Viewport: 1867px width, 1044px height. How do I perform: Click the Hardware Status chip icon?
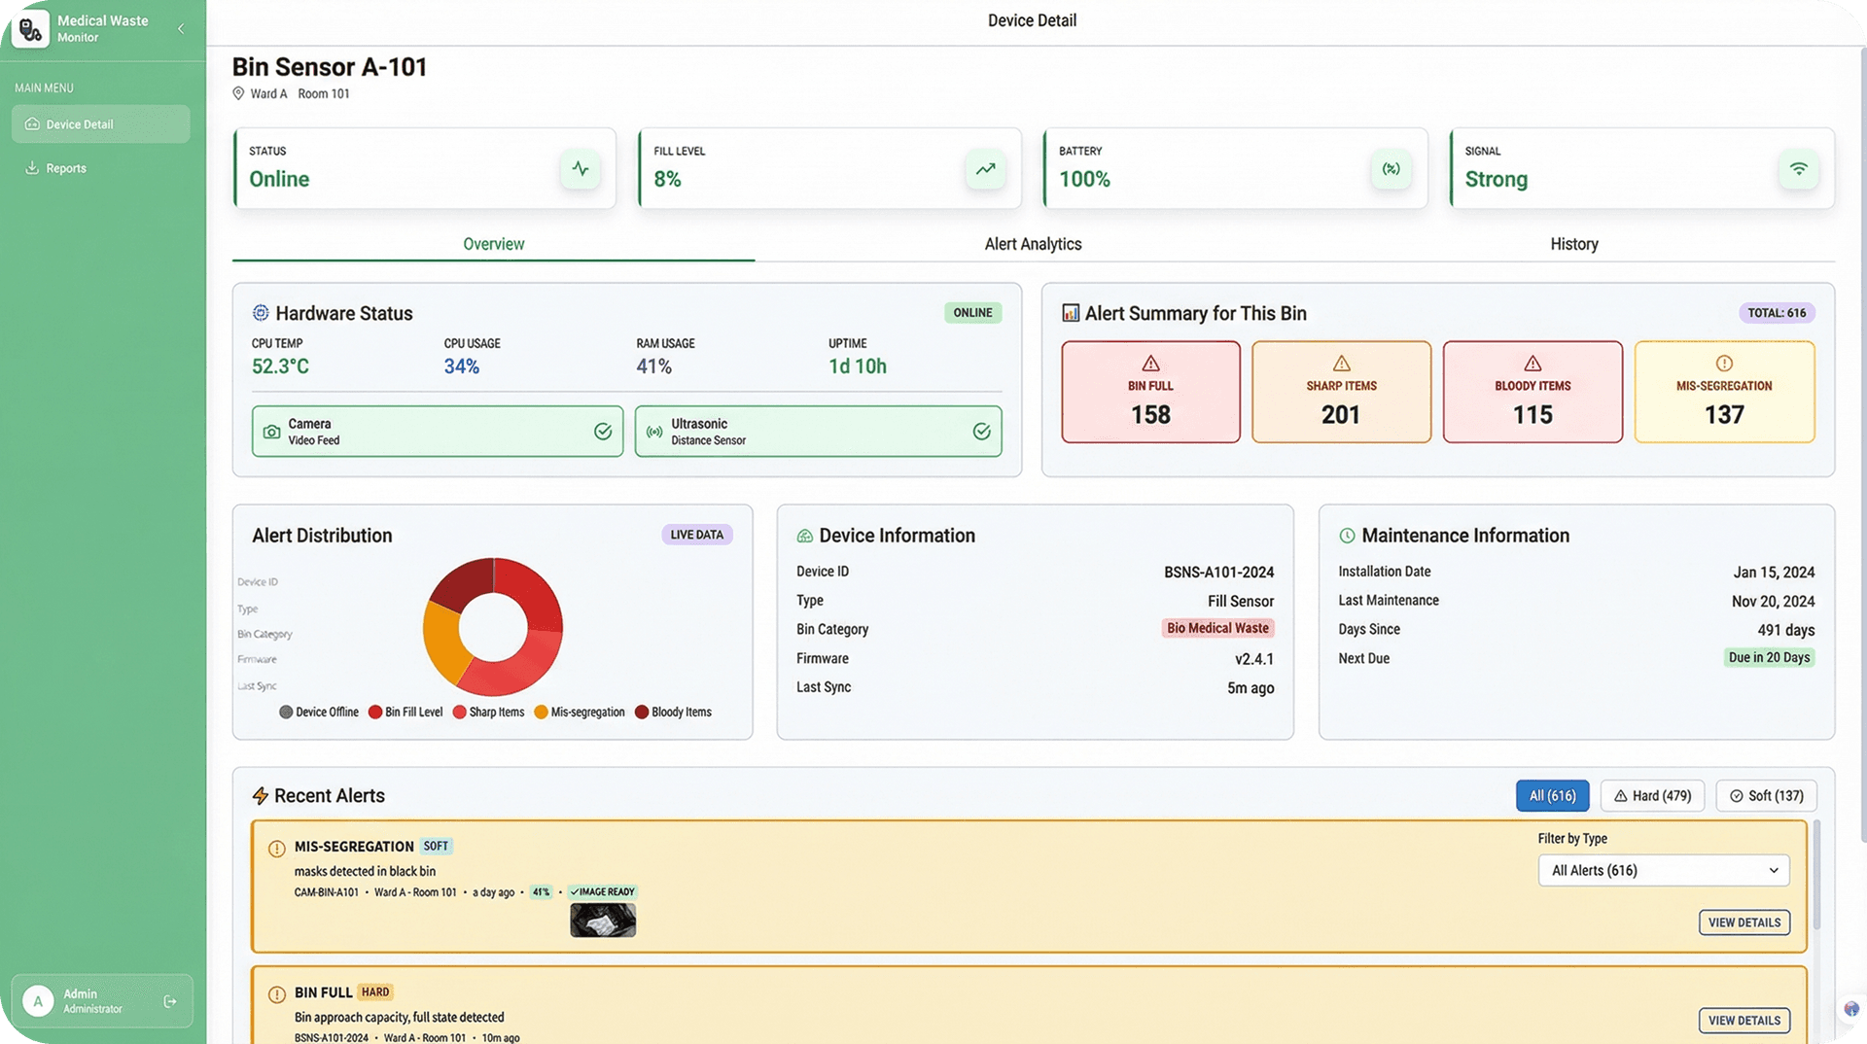(261, 313)
